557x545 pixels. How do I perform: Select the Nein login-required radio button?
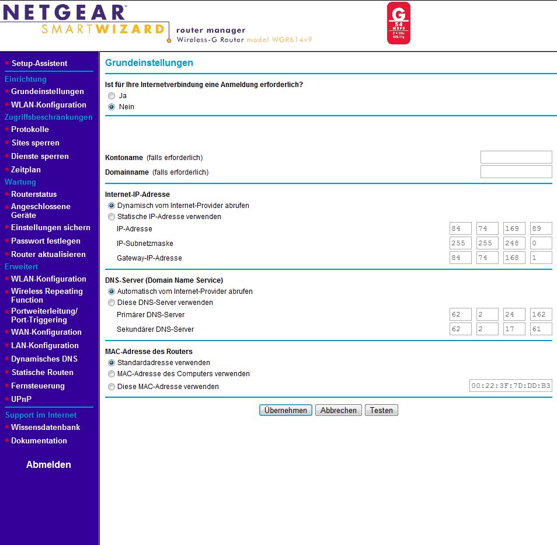click(112, 107)
